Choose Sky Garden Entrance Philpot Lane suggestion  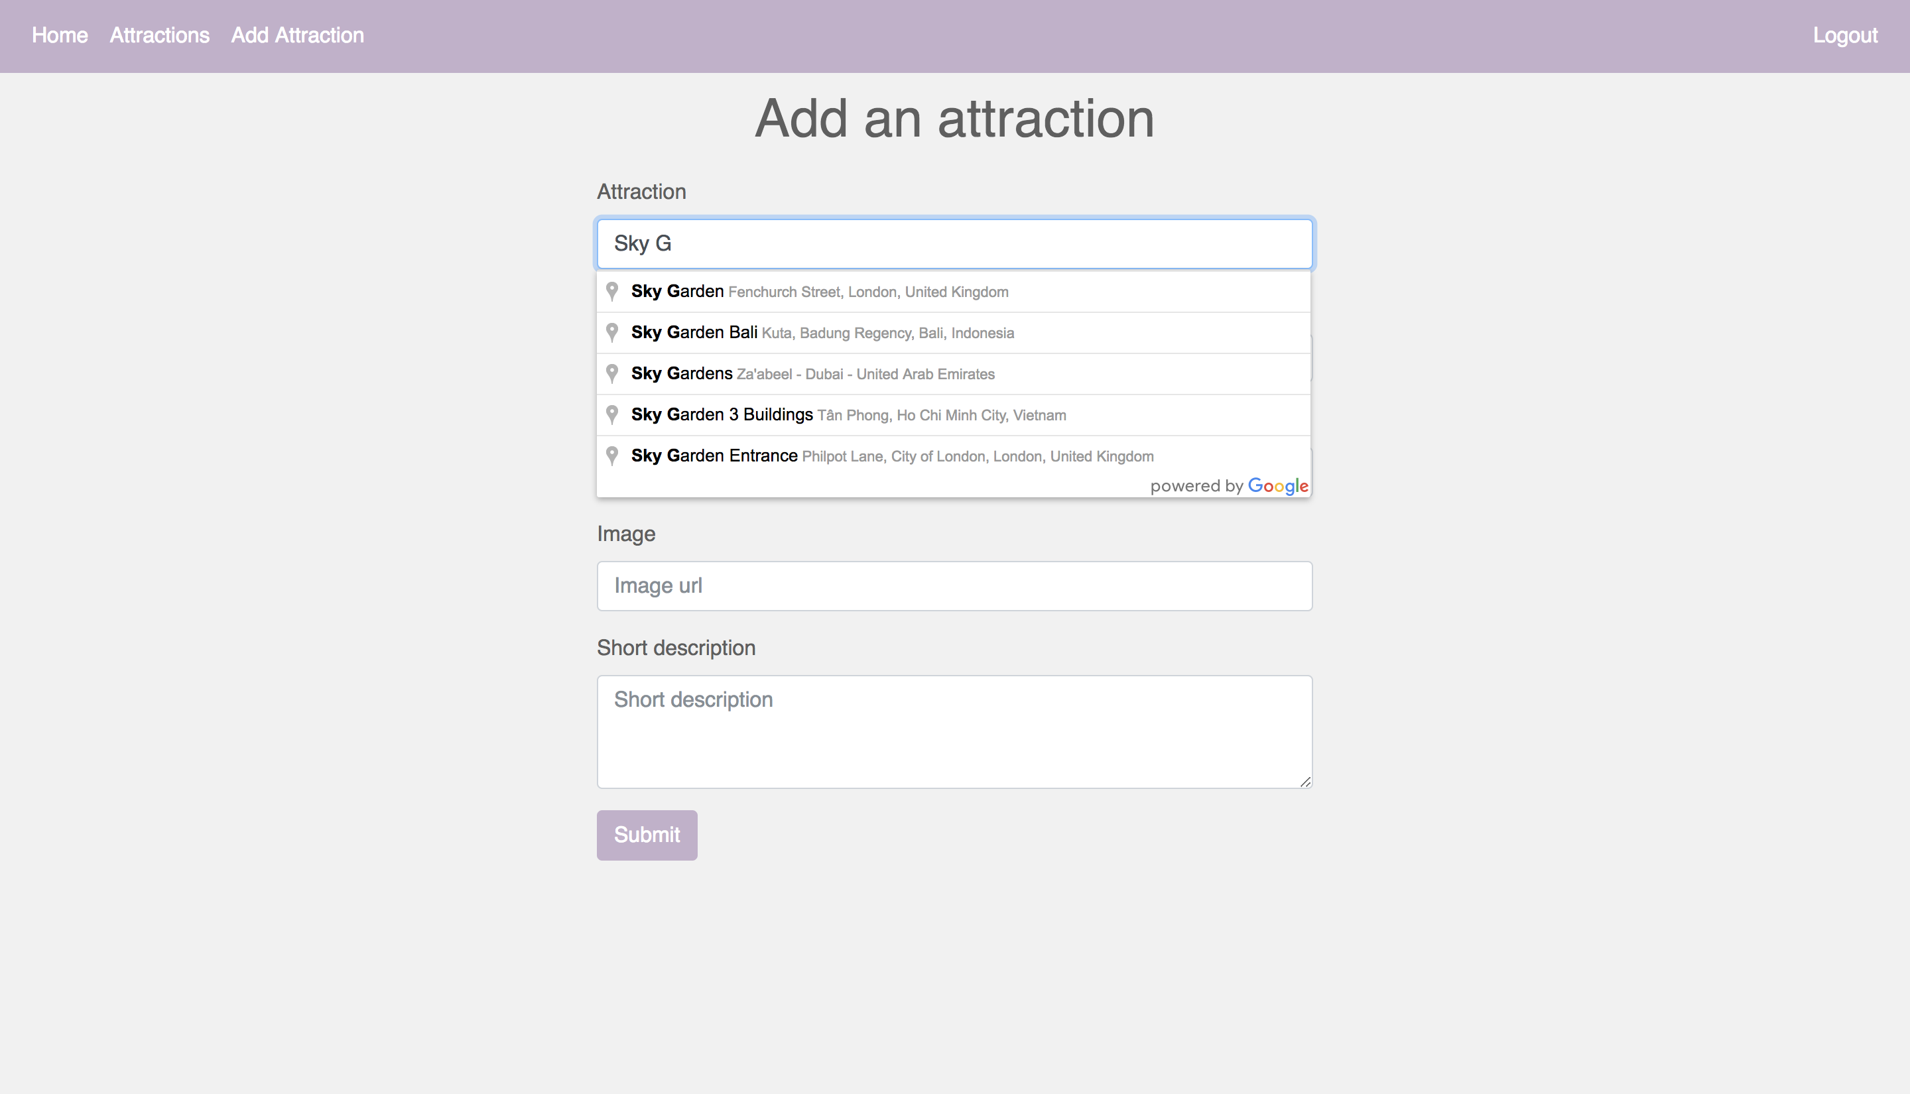click(x=892, y=456)
